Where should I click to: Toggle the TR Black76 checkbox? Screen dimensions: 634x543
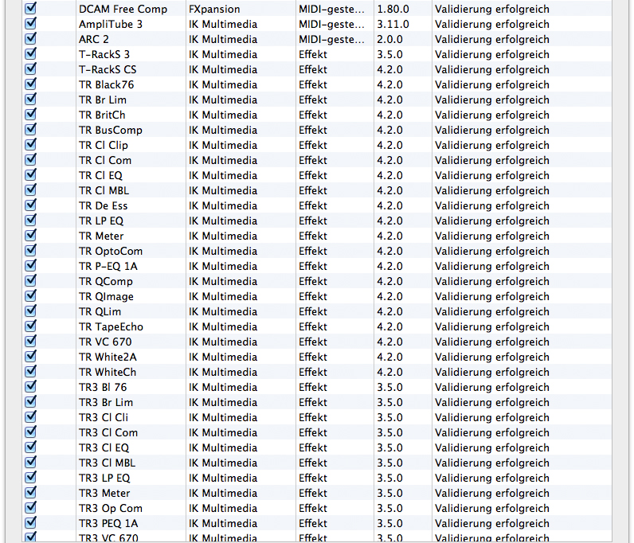pyautogui.click(x=31, y=84)
